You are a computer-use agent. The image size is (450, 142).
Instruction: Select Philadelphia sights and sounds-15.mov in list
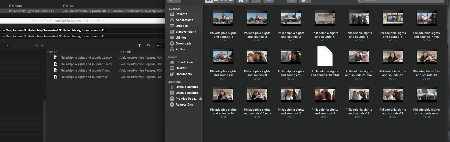pos(86,64)
